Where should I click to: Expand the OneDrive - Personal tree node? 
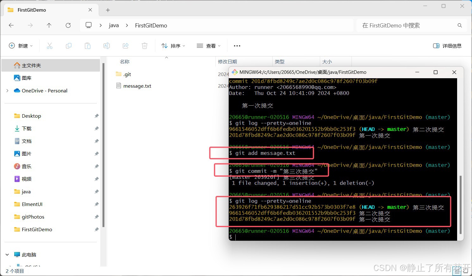pos(7,91)
